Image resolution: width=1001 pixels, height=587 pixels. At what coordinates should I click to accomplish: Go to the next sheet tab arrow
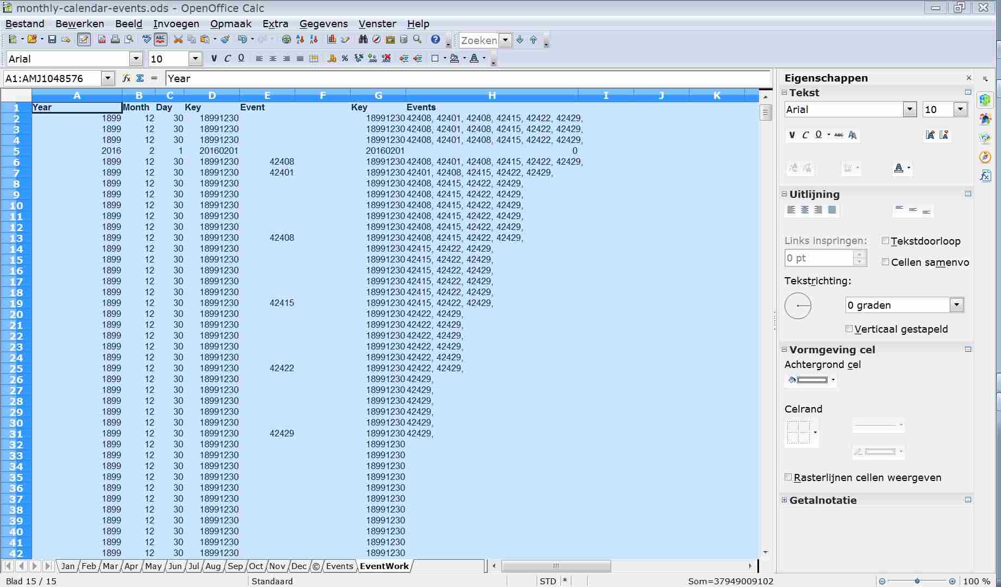pyautogui.click(x=35, y=566)
